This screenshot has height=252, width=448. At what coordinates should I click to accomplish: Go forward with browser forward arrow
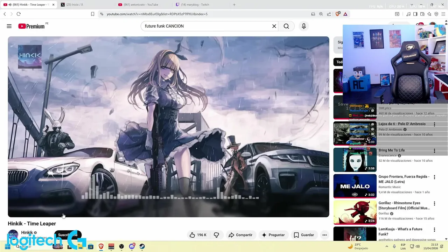tap(12, 14)
